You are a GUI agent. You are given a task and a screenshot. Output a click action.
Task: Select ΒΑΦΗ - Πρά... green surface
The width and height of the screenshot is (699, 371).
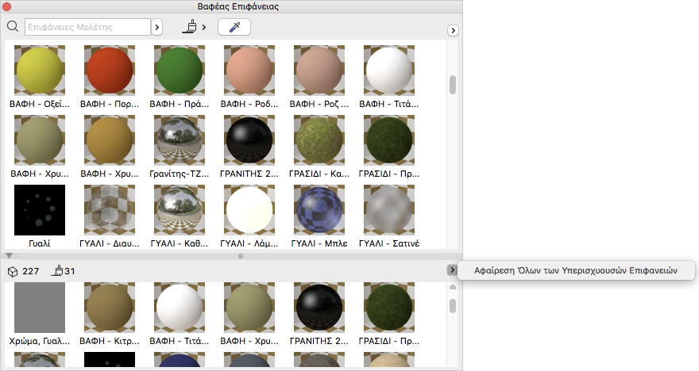click(x=180, y=70)
